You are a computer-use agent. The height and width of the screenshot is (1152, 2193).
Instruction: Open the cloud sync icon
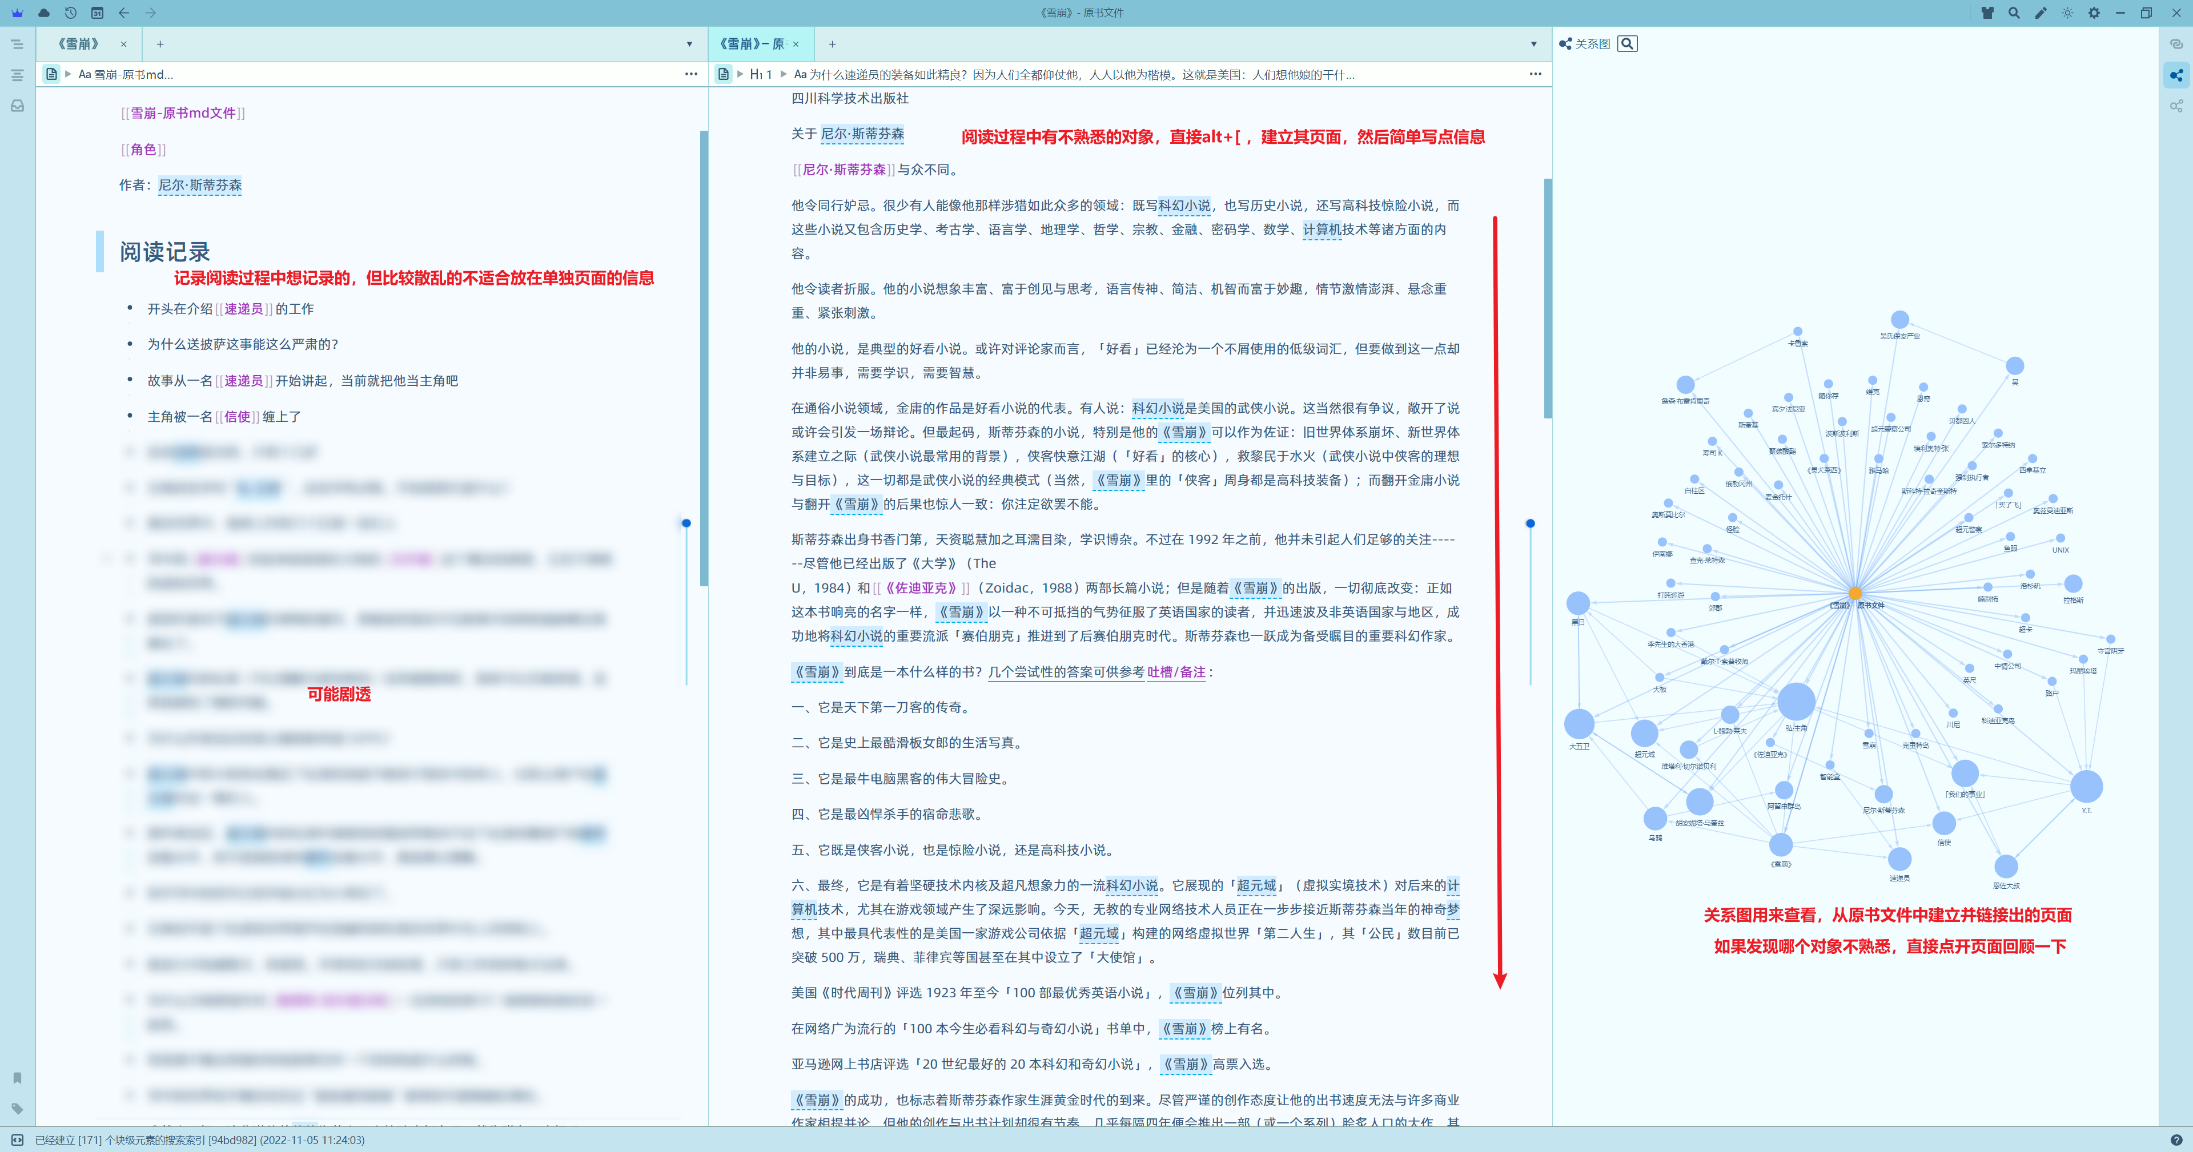(x=45, y=13)
